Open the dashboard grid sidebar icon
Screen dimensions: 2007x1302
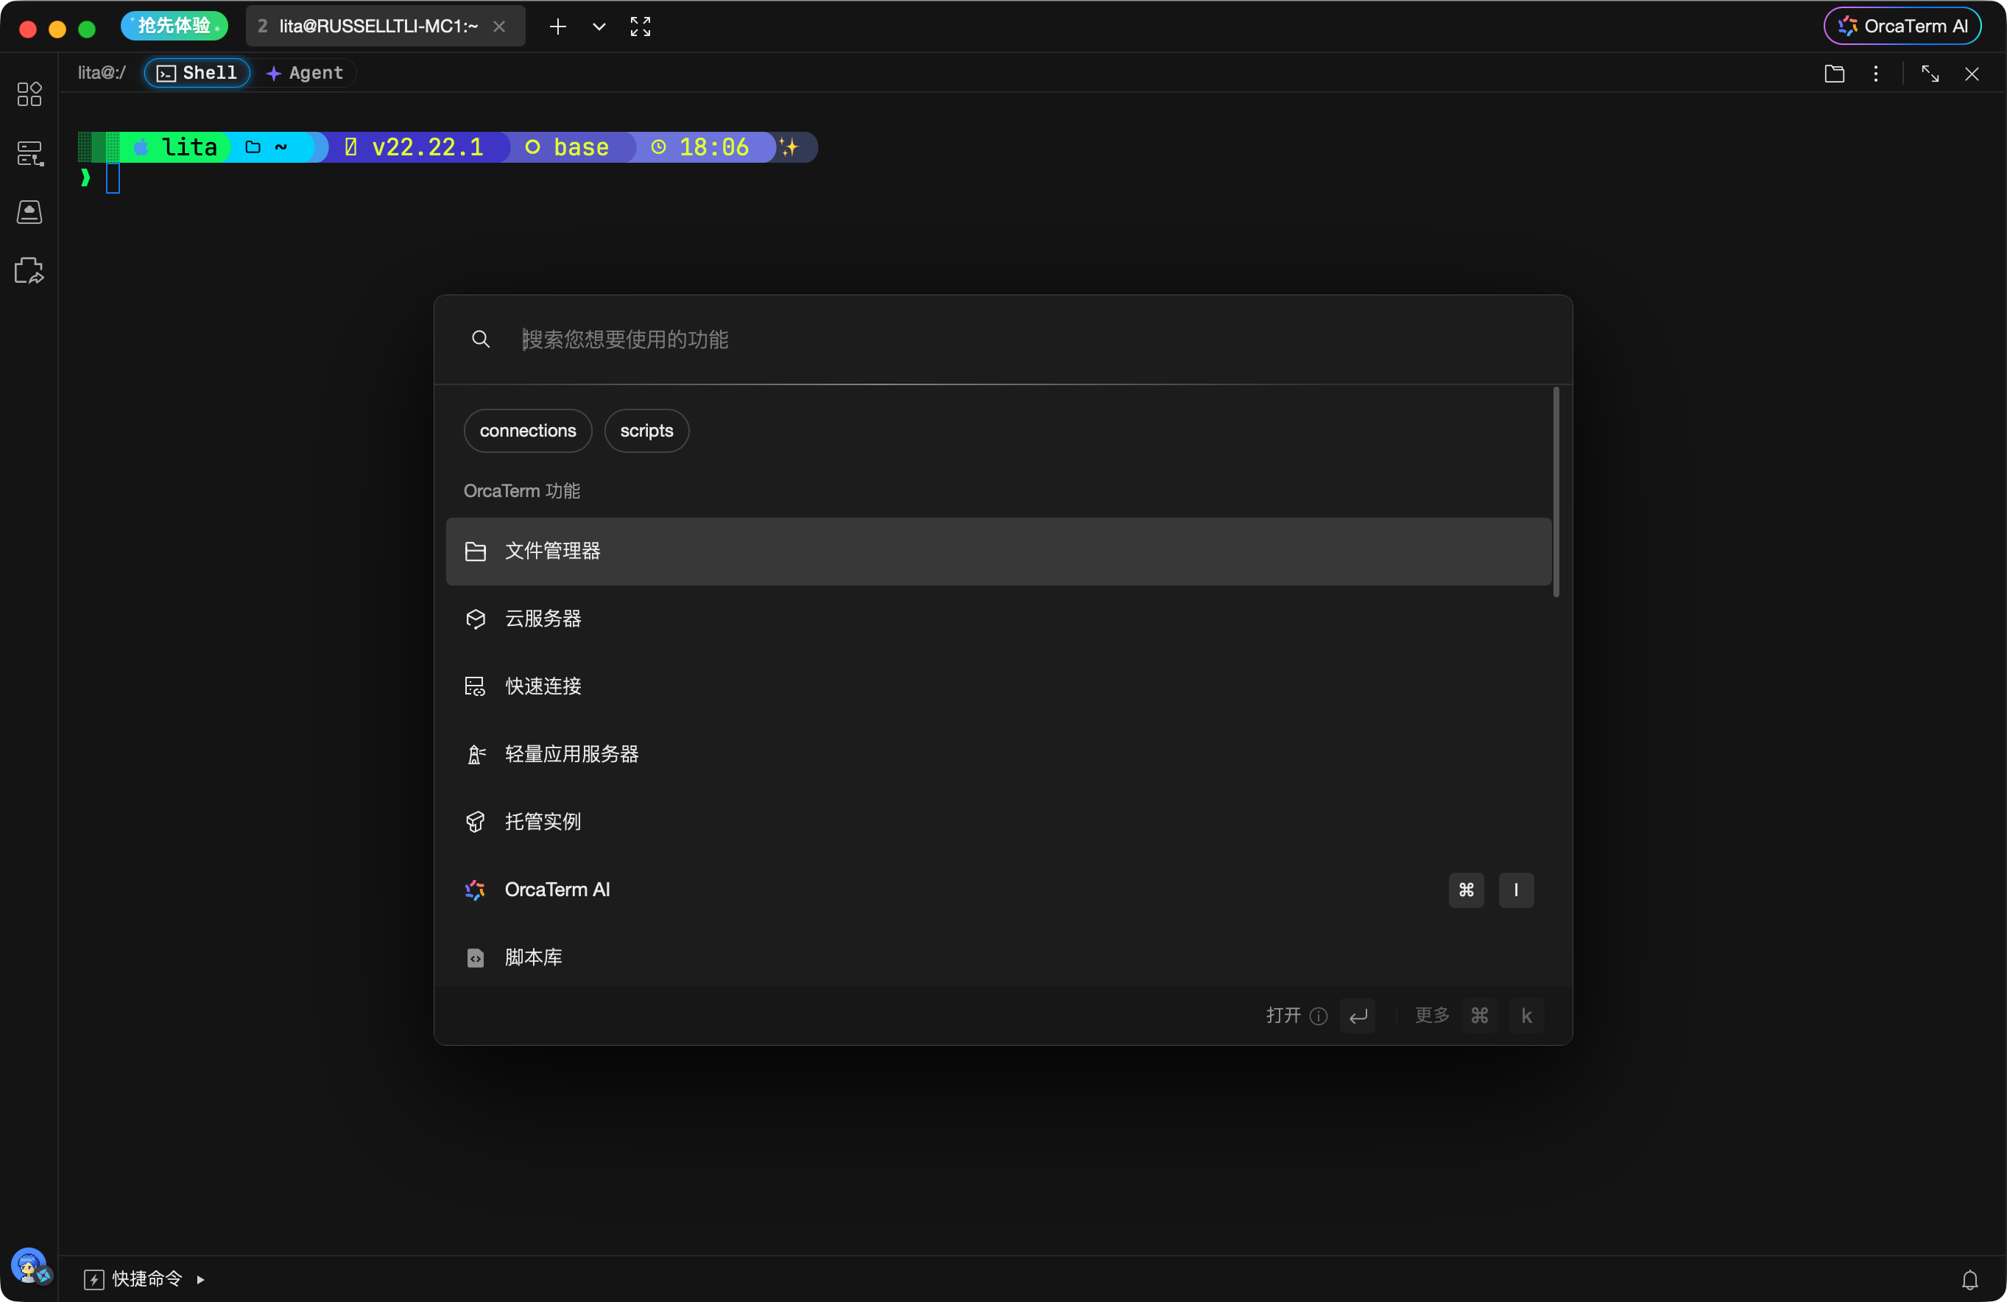click(x=29, y=94)
